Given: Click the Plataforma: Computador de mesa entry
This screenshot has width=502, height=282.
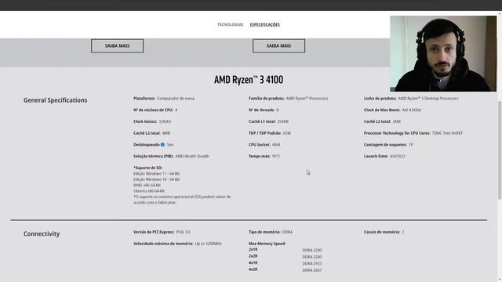Looking at the screenshot, I should [x=164, y=99].
